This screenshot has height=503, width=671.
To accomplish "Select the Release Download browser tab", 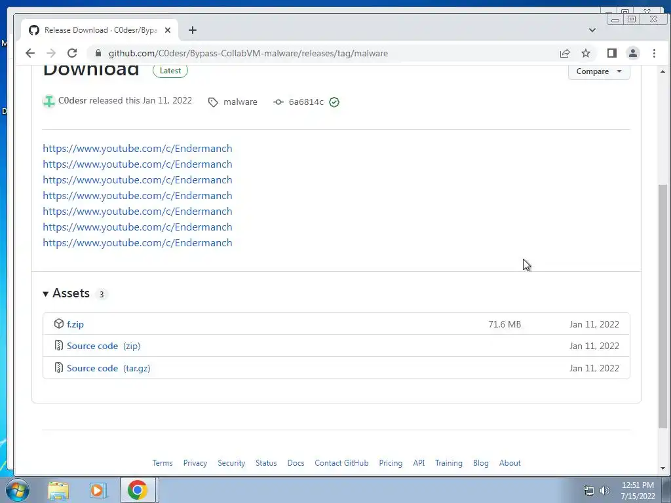I will [x=100, y=30].
